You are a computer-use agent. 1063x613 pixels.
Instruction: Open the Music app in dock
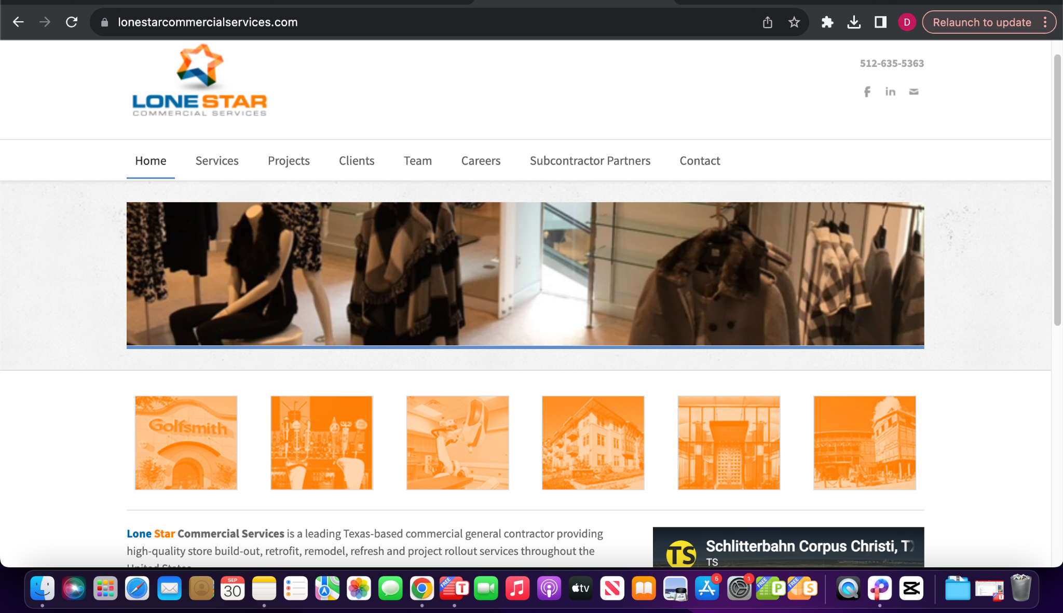point(517,589)
